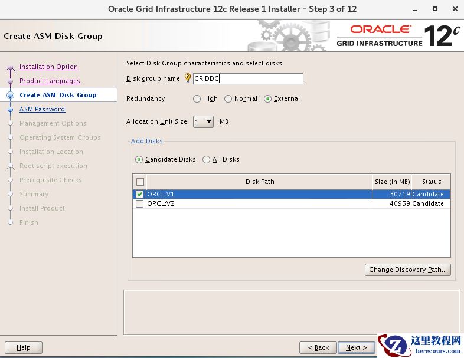Click the disk group name hint lightbulb icon

188,78
